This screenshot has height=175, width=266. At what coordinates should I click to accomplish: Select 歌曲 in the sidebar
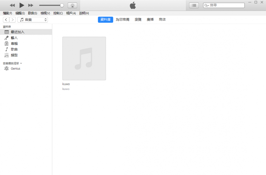click(26, 49)
